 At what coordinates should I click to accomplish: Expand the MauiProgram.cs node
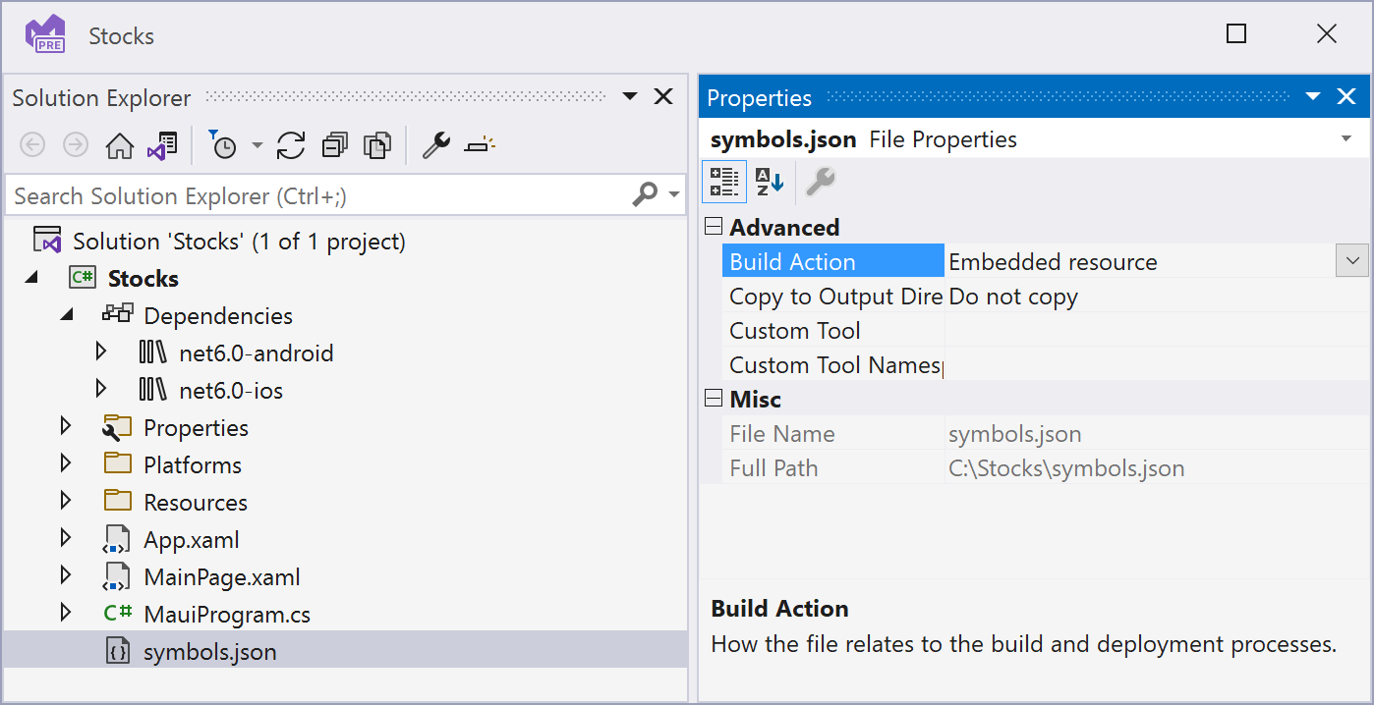coord(66,613)
